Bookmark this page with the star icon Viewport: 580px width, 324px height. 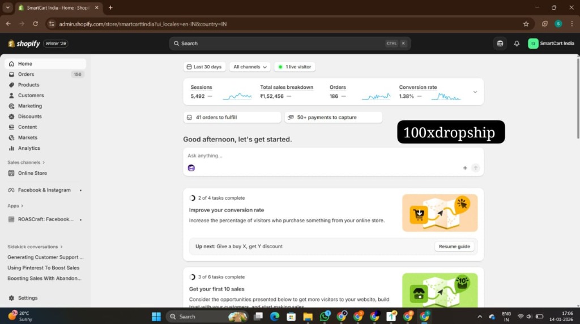click(x=526, y=24)
